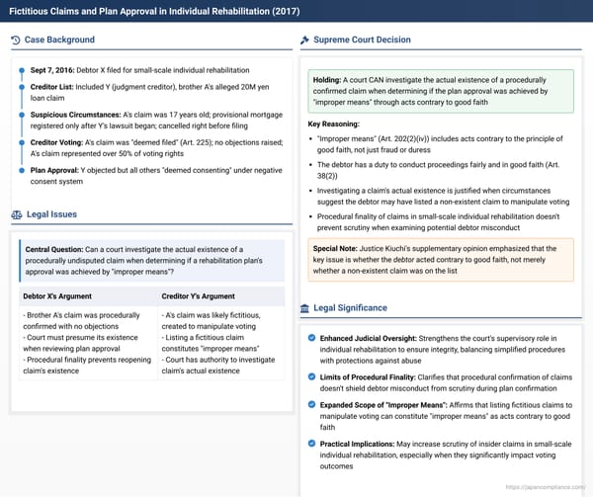
Task: Click the history clock icon beside Case Background
Action: (x=16, y=41)
